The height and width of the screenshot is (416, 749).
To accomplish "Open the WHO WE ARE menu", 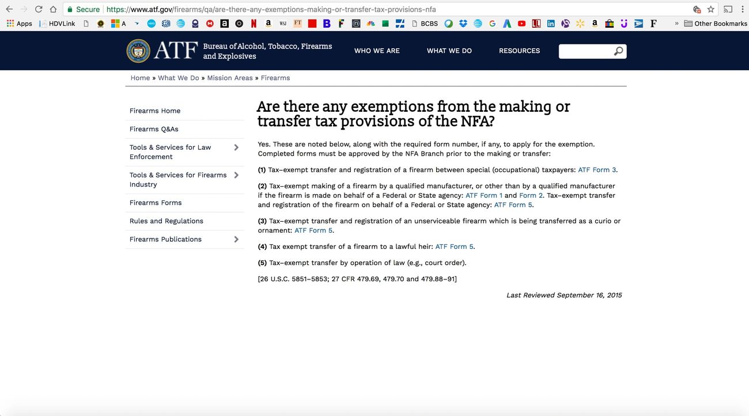I will (377, 51).
